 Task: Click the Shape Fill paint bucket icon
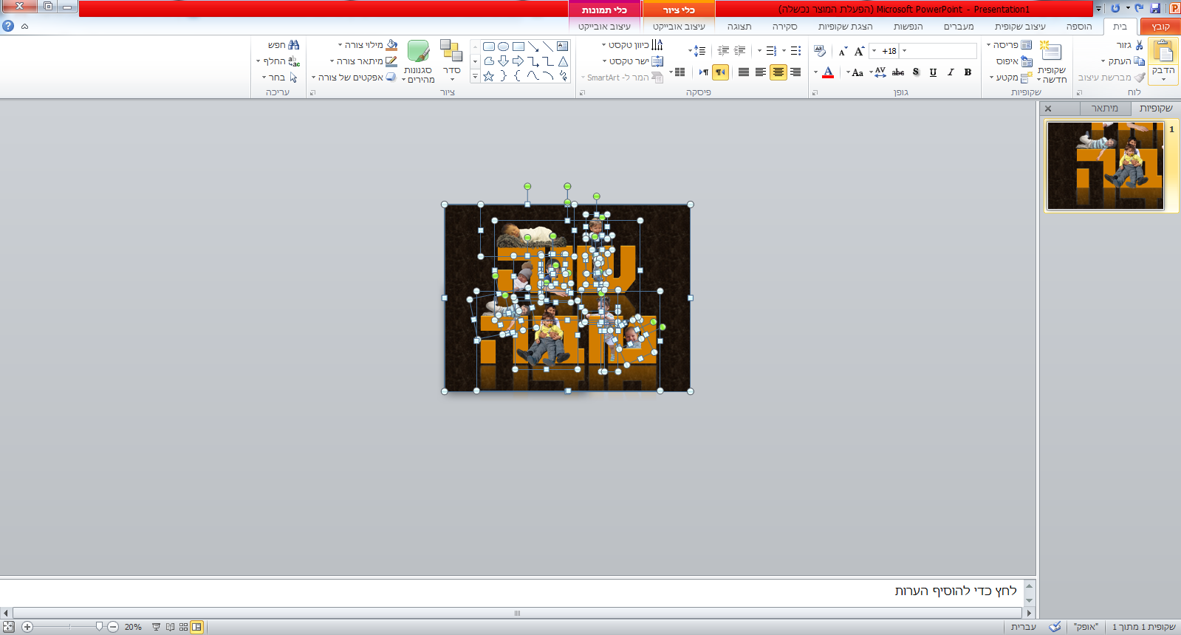[391, 45]
